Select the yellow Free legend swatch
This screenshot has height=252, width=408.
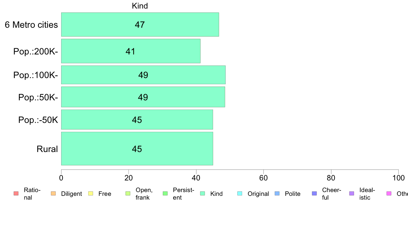click(x=91, y=193)
